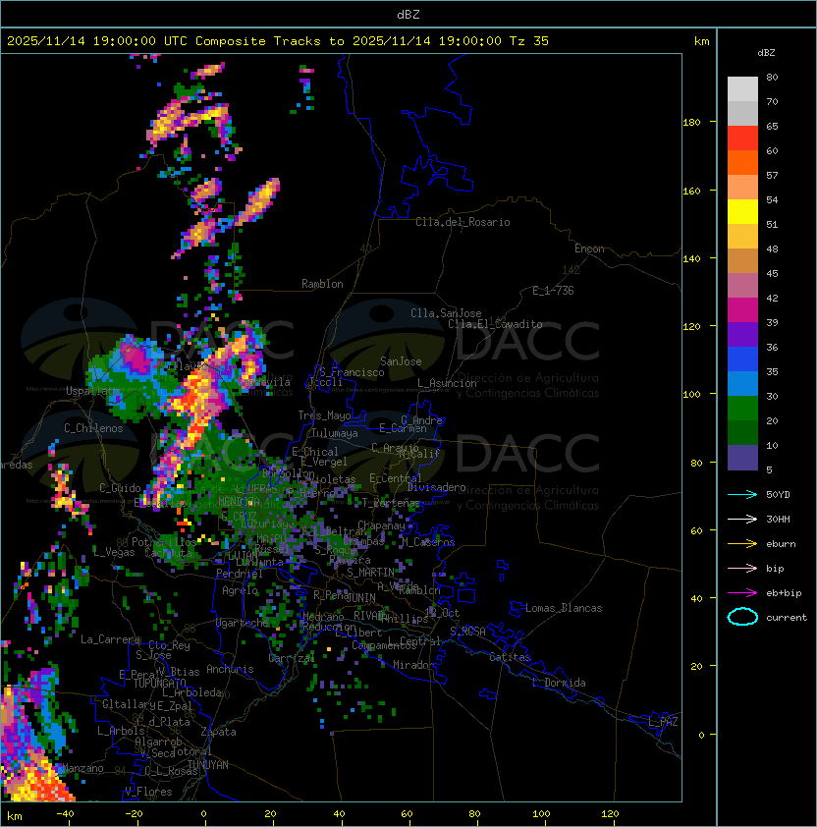This screenshot has height=827, width=817.
Task: Click the S_ROSA map label
Action: click(x=467, y=632)
